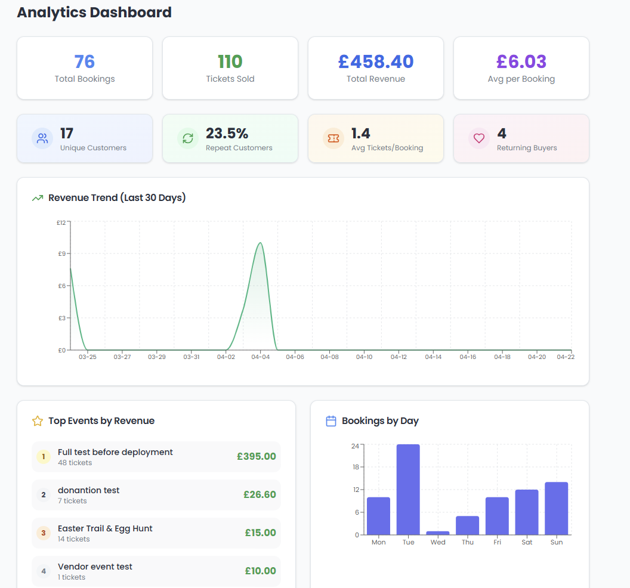The width and height of the screenshot is (630, 588).
Task: Click the 7 tickets label
Action: point(72,501)
